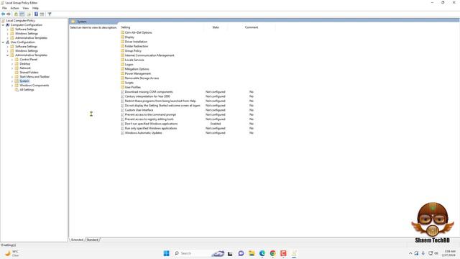Open the Windows Start button

(x=166, y=253)
